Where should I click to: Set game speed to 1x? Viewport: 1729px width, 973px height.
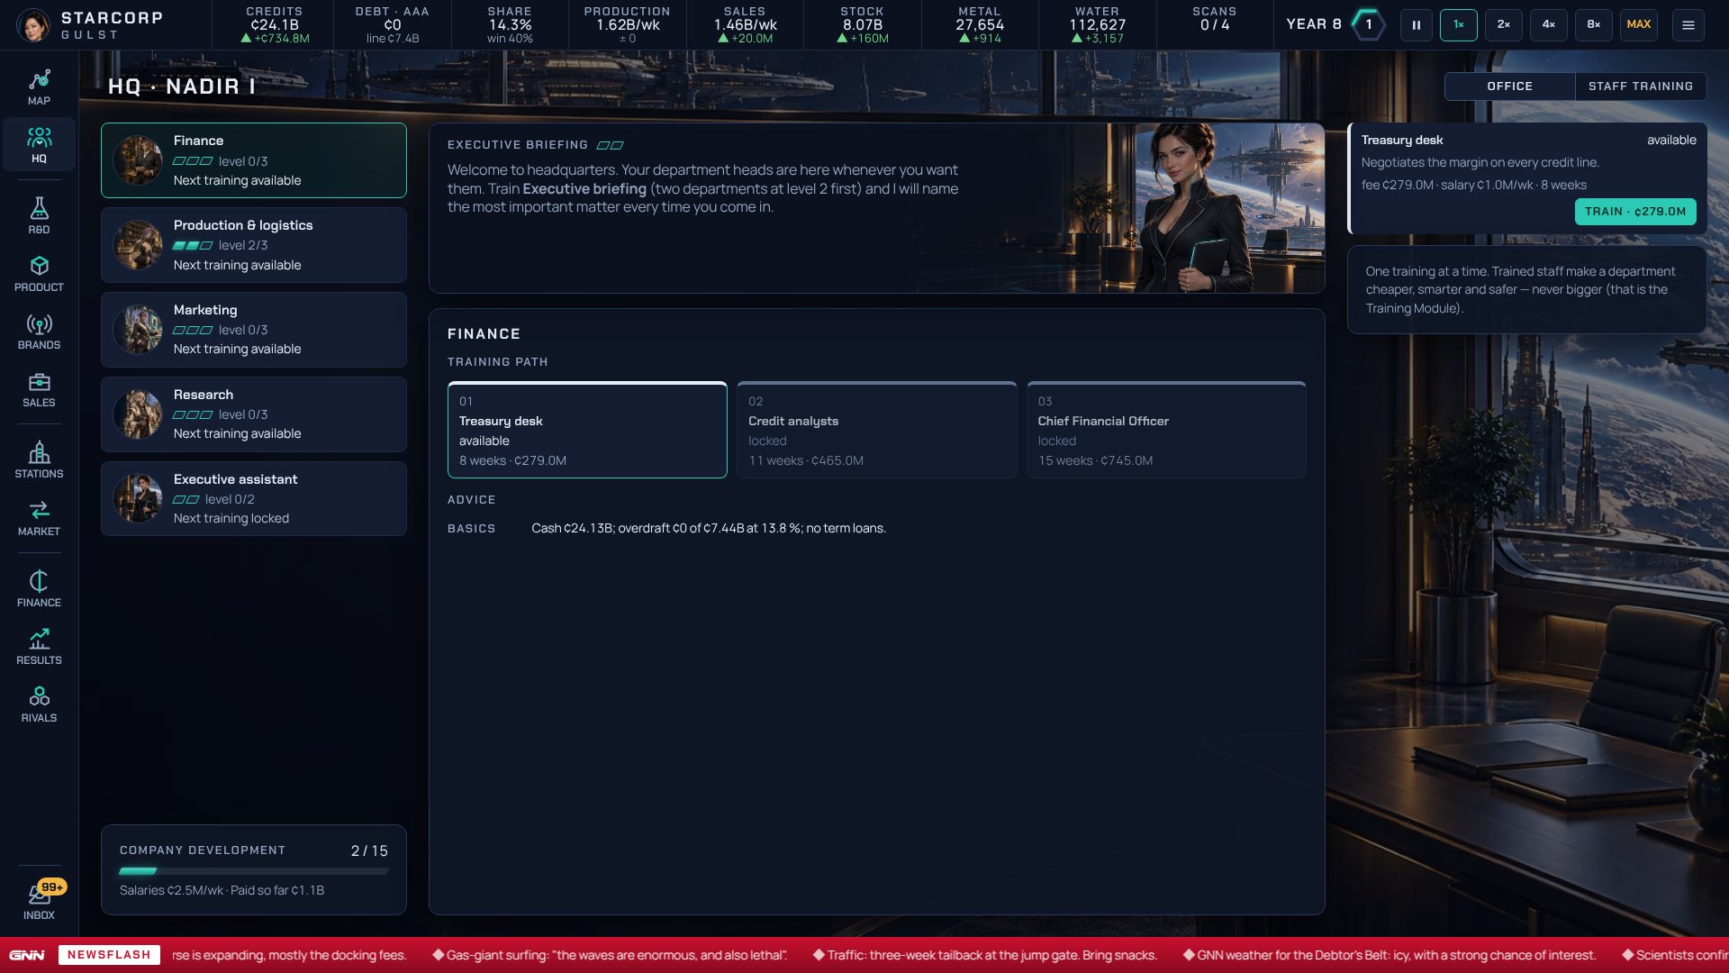tap(1458, 25)
